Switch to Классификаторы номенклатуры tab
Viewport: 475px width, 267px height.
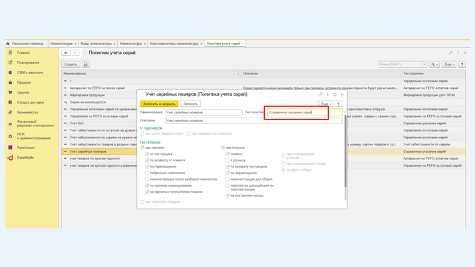(x=174, y=43)
